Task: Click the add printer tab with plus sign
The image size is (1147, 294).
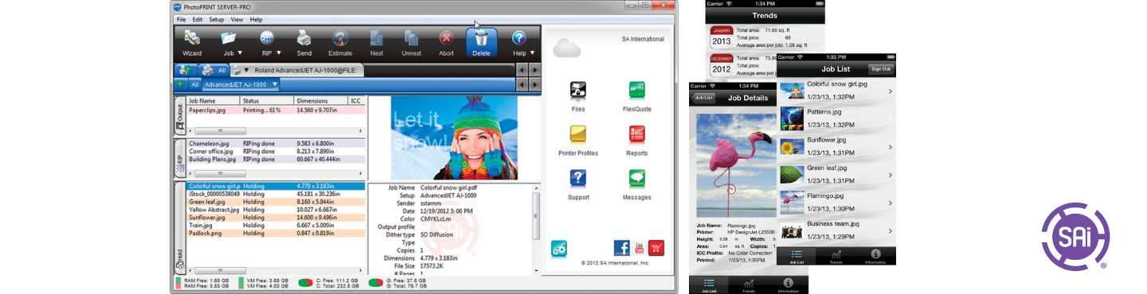Action: pos(185,70)
